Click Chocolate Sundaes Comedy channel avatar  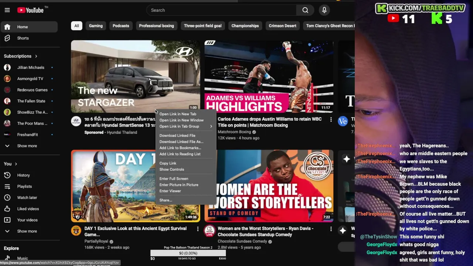(x=210, y=231)
